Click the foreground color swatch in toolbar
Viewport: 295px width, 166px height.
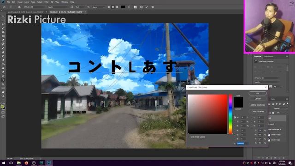2,107
